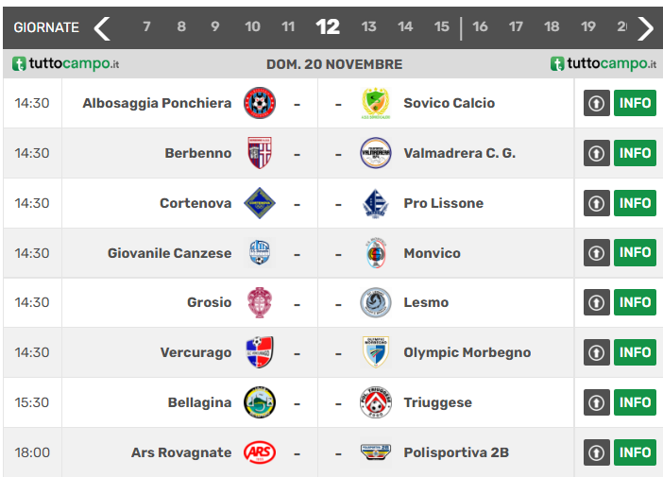This screenshot has height=477, width=663.
Task: Open matchday 16 results
Action: point(480,27)
